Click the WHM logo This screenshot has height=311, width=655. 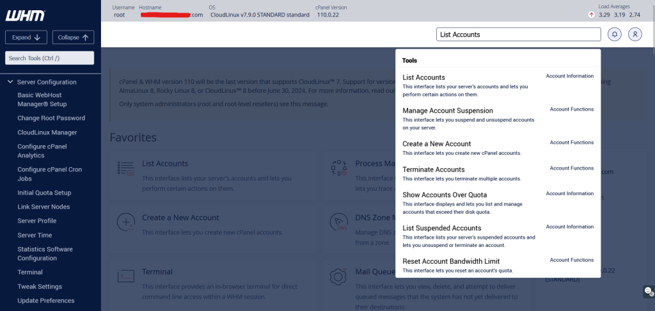click(24, 15)
